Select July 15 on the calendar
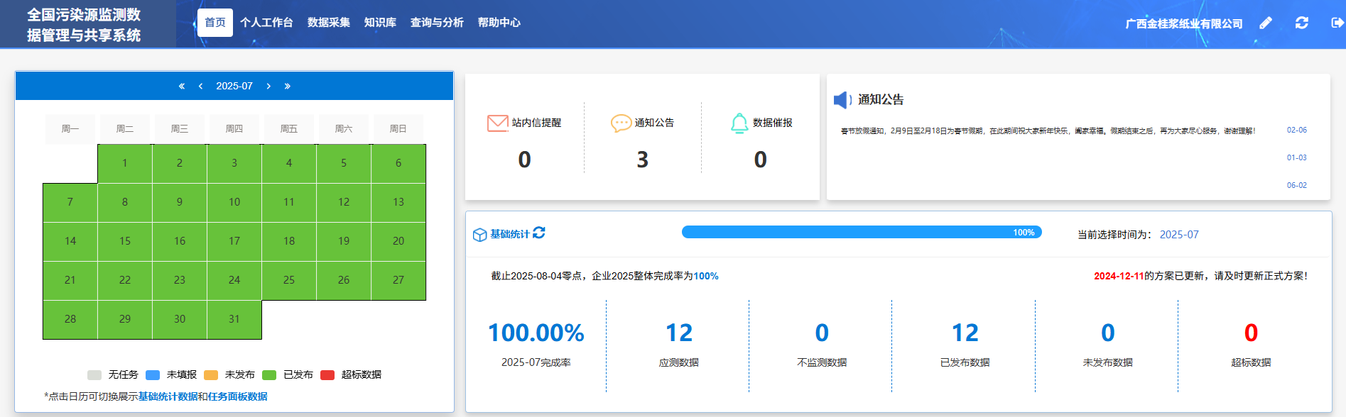Viewport: 1346px width, 417px height. pos(125,241)
